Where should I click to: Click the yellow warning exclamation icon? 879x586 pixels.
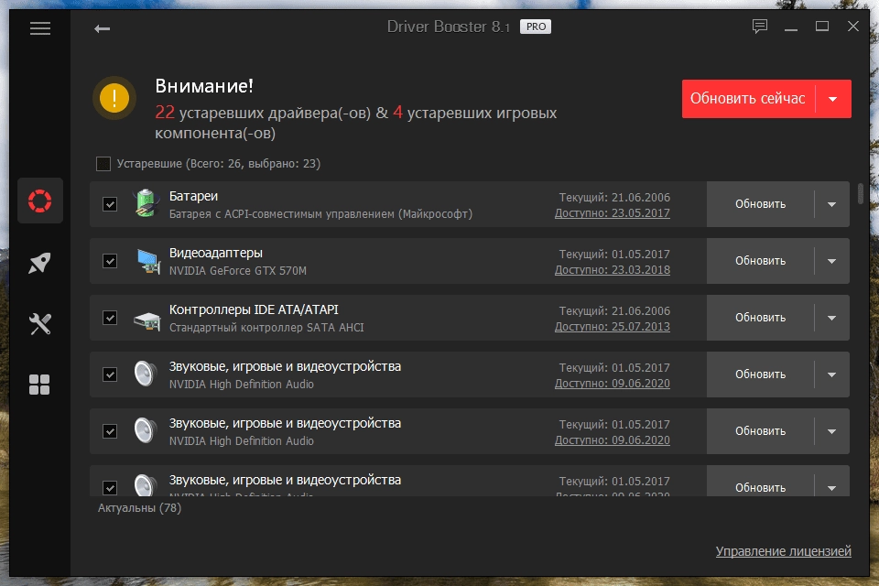[114, 98]
